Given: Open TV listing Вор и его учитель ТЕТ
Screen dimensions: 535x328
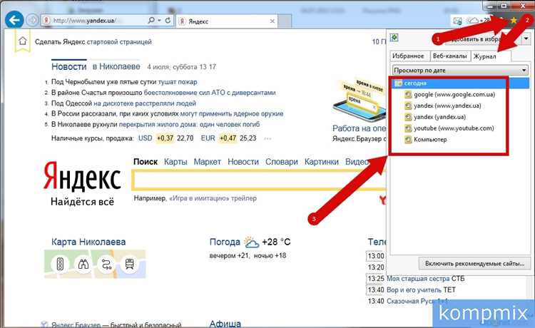Looking at the screenshot, I should click(421, 289).
